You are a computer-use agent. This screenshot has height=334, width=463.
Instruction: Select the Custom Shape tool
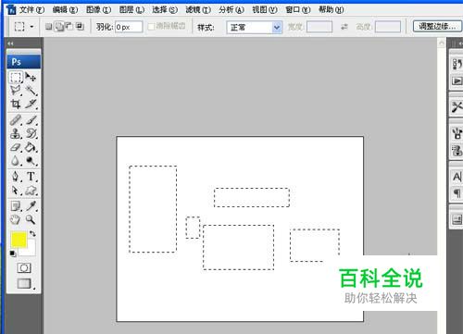pyautogui.click(x=31, y=191)
